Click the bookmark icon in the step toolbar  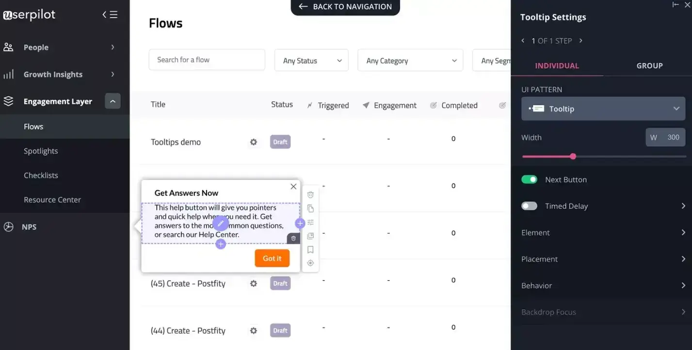310,249
